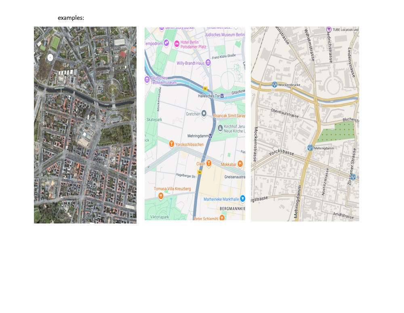Select the gray Gretchen location pin
Image resolution: width=404 pixels, height=313 pixels.
click(204, 113)
